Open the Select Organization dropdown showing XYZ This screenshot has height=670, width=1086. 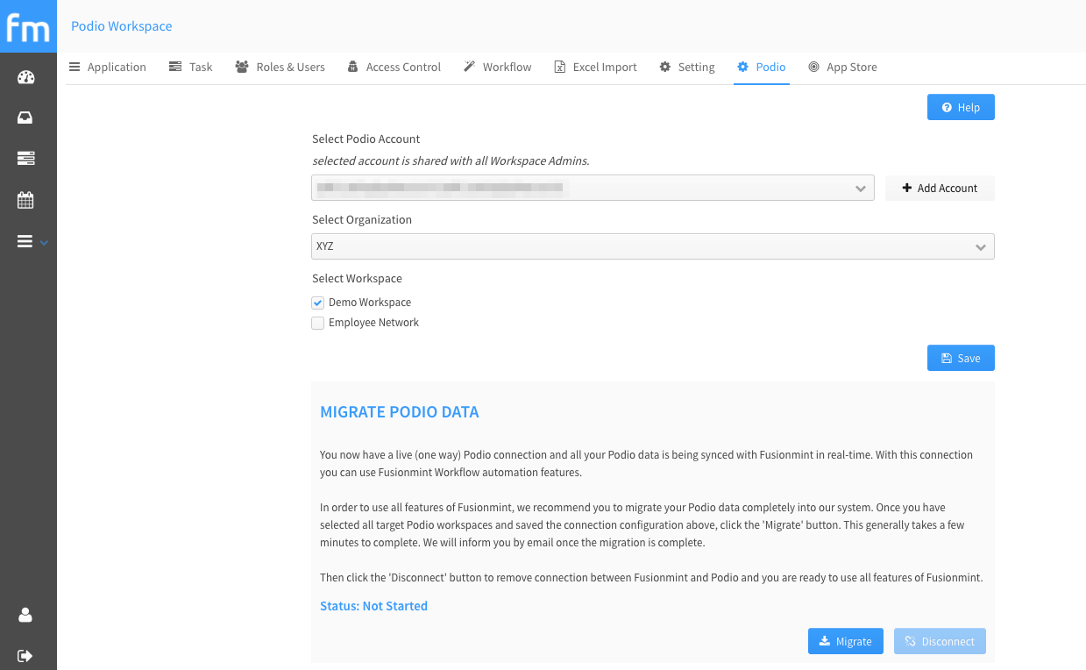pyautogui.click(x=653, y=246)
